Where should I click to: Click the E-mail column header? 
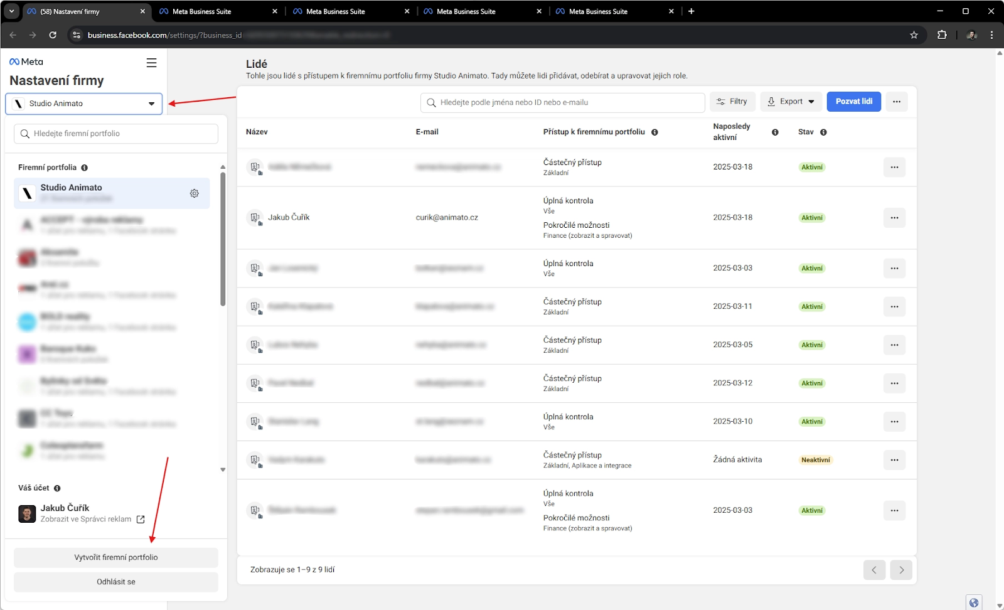427,132
